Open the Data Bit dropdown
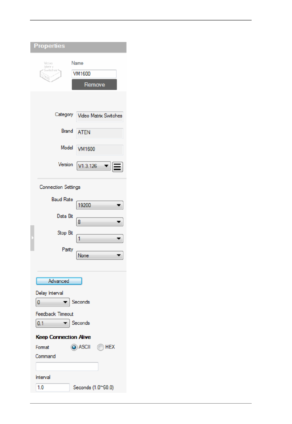Viewport: 292px width, 424px height. tap(100, 222)
